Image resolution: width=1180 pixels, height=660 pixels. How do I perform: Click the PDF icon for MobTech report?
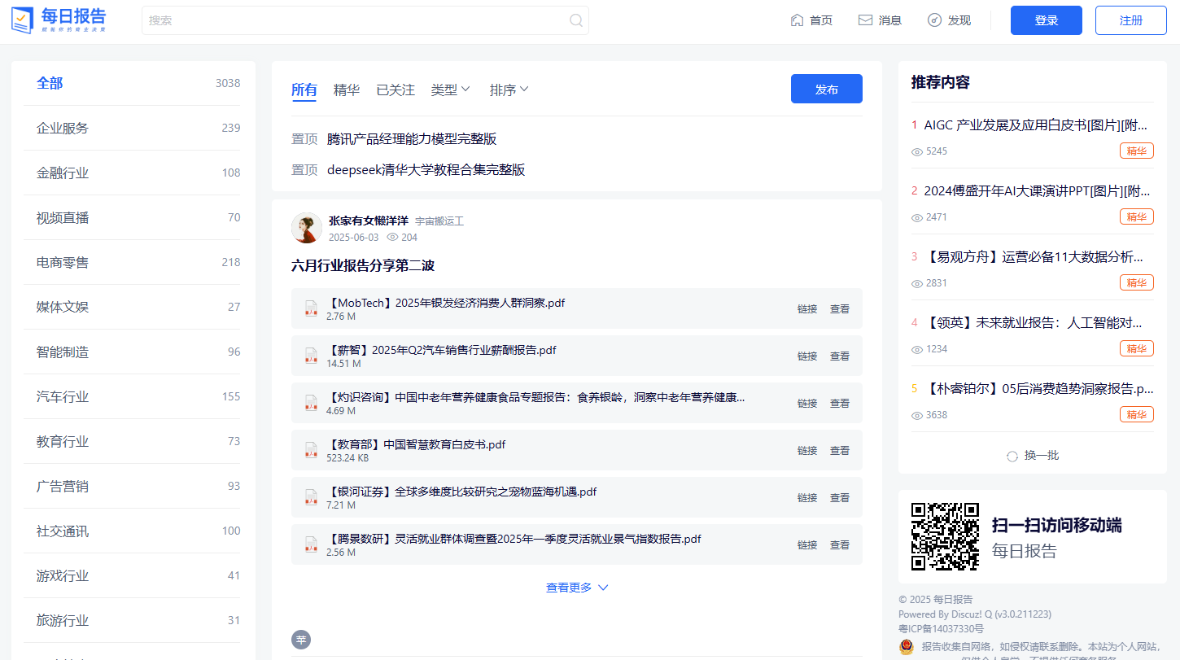point(311,308)
